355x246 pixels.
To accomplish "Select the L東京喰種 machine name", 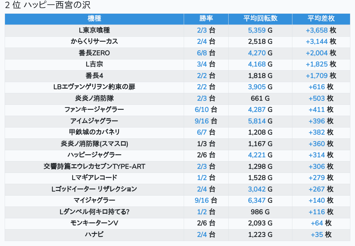I will 94,30.
